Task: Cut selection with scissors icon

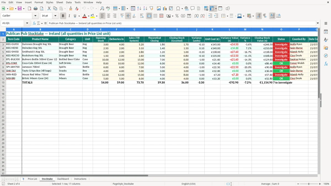Action: coord(49,9)
